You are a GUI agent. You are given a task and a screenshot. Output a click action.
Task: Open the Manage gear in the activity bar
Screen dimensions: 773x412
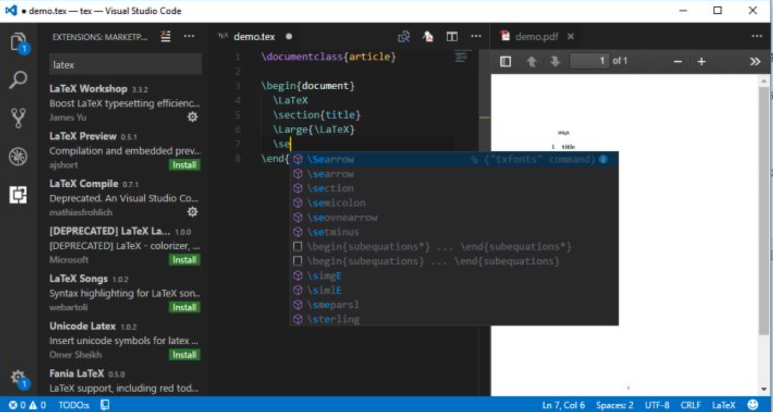18,378
